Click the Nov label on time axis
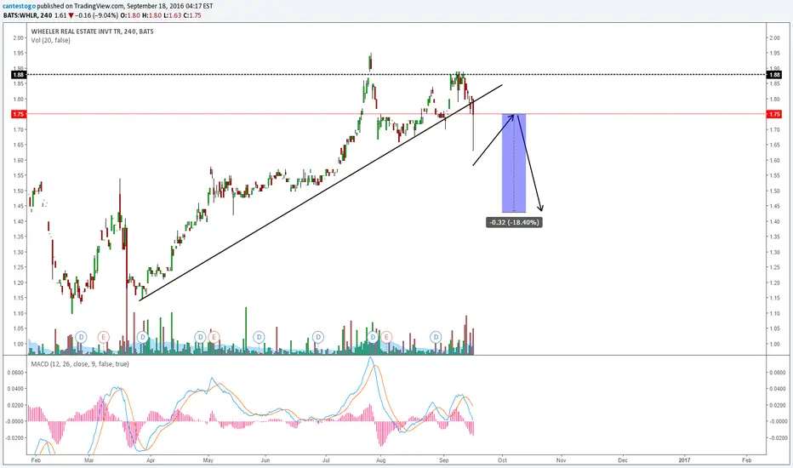793x468 pixels. [x=561, y=460]
